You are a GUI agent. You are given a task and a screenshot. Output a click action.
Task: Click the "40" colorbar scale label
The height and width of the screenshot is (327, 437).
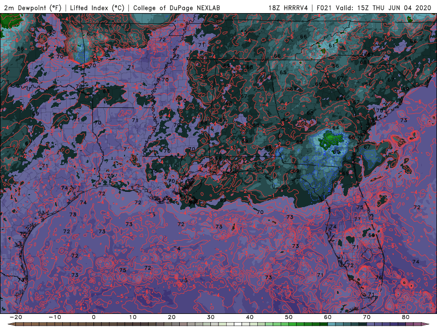pyautogui.click(x=250, y=317)
